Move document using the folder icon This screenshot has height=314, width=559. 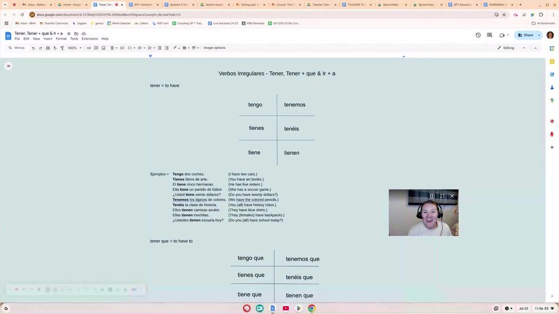pyautogui.click(x=76, y=34)
